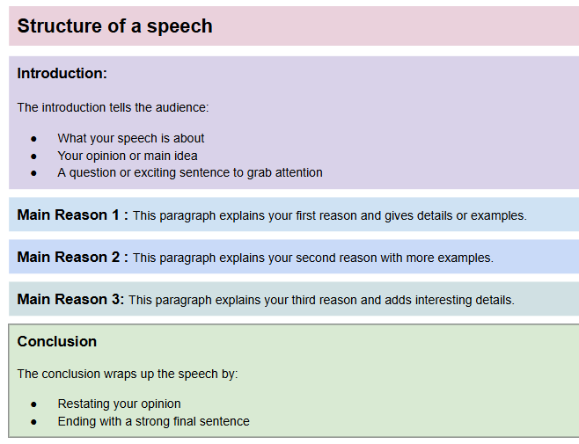Viewport: 579px width, 444px height.
Task: Click bullet before 'A question or exciting sentence'
Action: point(33,173)
